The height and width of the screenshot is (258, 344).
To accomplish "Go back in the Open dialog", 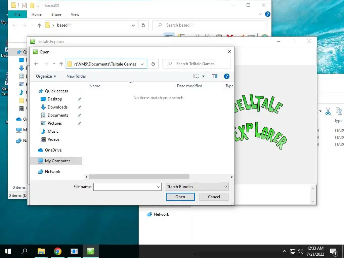I will (x=36, y=64).
